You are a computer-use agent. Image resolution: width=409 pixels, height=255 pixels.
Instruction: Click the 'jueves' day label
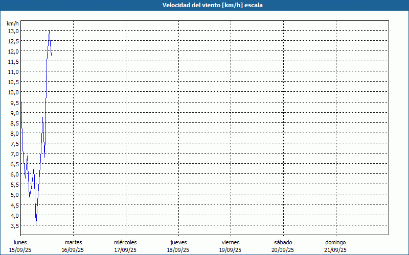(x=178, y=243)
